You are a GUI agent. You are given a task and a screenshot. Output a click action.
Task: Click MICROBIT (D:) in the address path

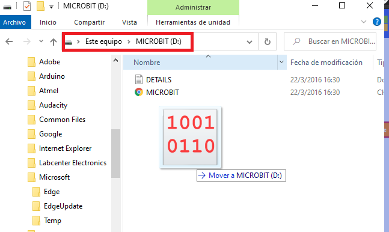point(159,41)
